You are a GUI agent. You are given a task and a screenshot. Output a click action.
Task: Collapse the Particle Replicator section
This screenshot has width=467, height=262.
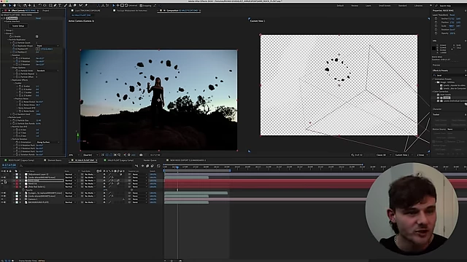(8, 39)
